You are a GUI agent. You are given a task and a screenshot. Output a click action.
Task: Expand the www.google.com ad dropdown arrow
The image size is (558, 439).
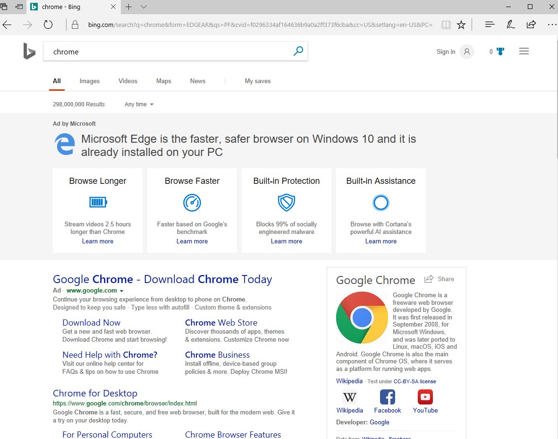pyautogui.click(x=121, y=291)
